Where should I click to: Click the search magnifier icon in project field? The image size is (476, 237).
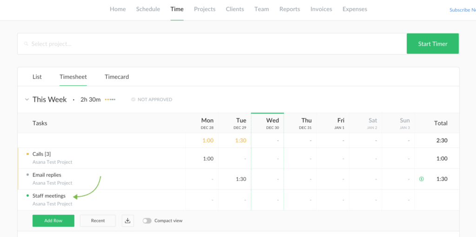pos(26,44)
